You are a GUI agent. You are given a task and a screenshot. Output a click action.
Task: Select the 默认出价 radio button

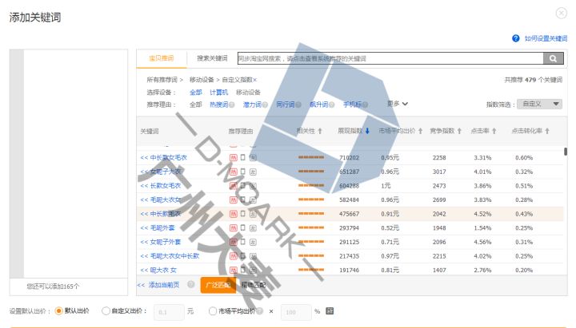(x=58, y=311)
